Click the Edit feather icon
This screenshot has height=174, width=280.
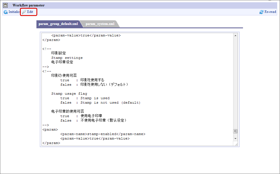(x=24, y=12)
